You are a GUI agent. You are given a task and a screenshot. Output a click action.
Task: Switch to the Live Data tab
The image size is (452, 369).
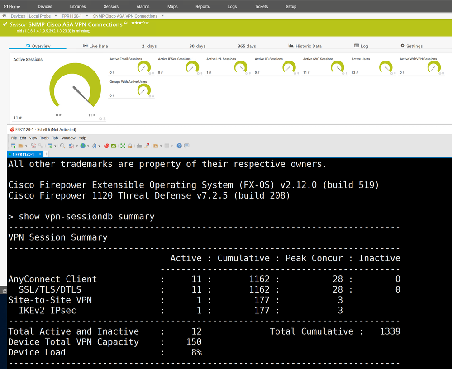coord(95,46)
